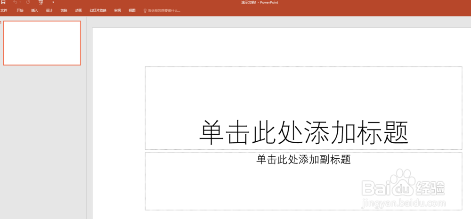Click the subtitle placeholder 单击此处添加副标题
This screenshot has height=219, width=471.
(304, 181)
